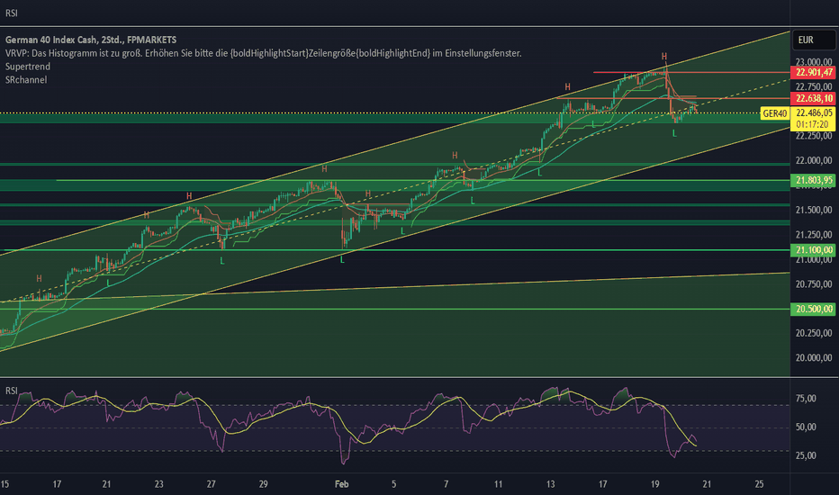Click the VRVP histogram warning text
The width and height of the screenshot is (839, 495).
tap(263, 53)
